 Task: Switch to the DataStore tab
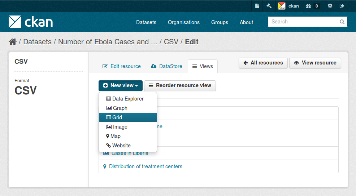pyautogui.click(x=167, y=66)
